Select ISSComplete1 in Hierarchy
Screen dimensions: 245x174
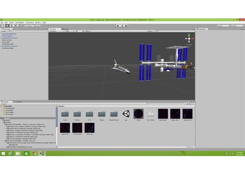click(7, 36)
